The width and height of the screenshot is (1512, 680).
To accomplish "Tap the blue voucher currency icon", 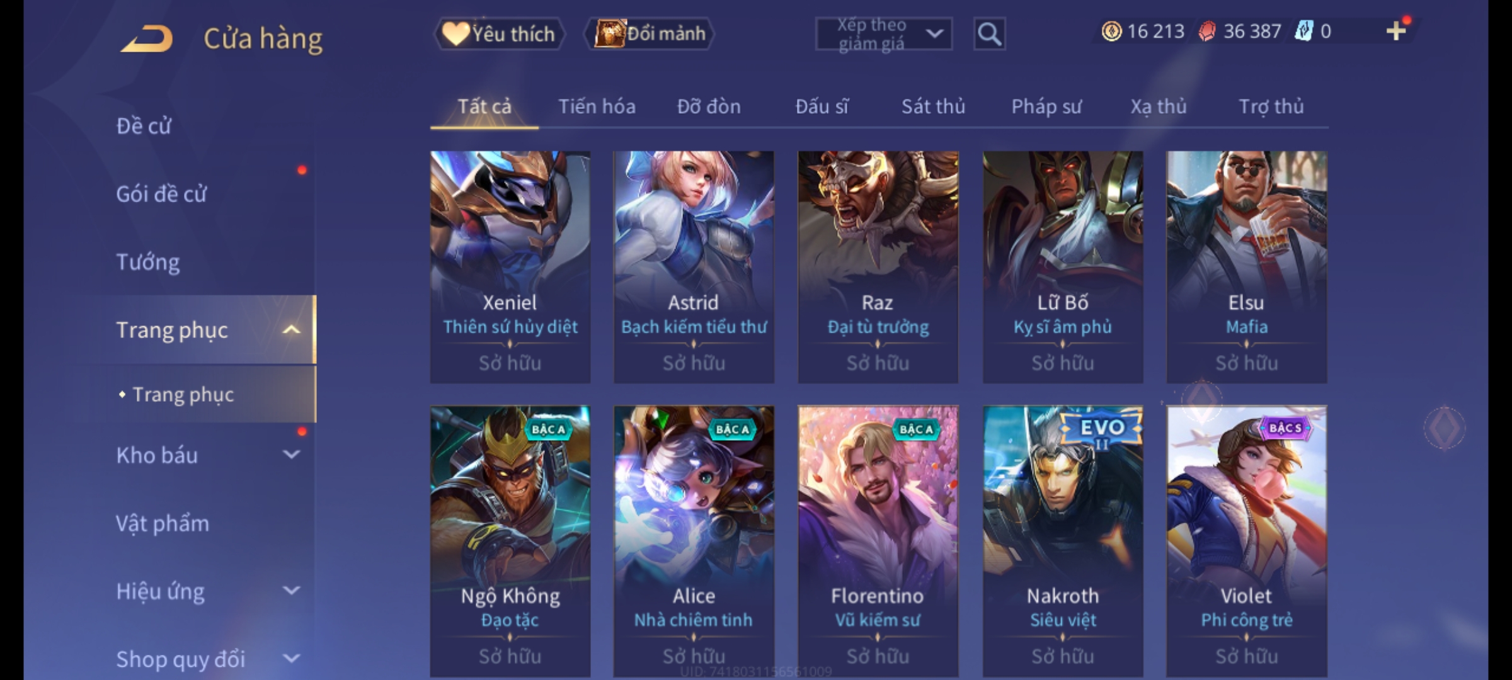I will pyautogui.click(x=1303, y=31).
